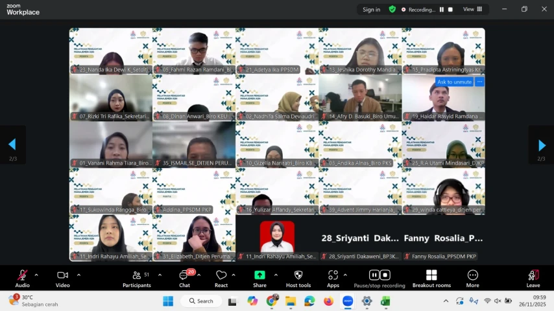Open Host tools shield icon
554x311 pixels.
(298, 275)
